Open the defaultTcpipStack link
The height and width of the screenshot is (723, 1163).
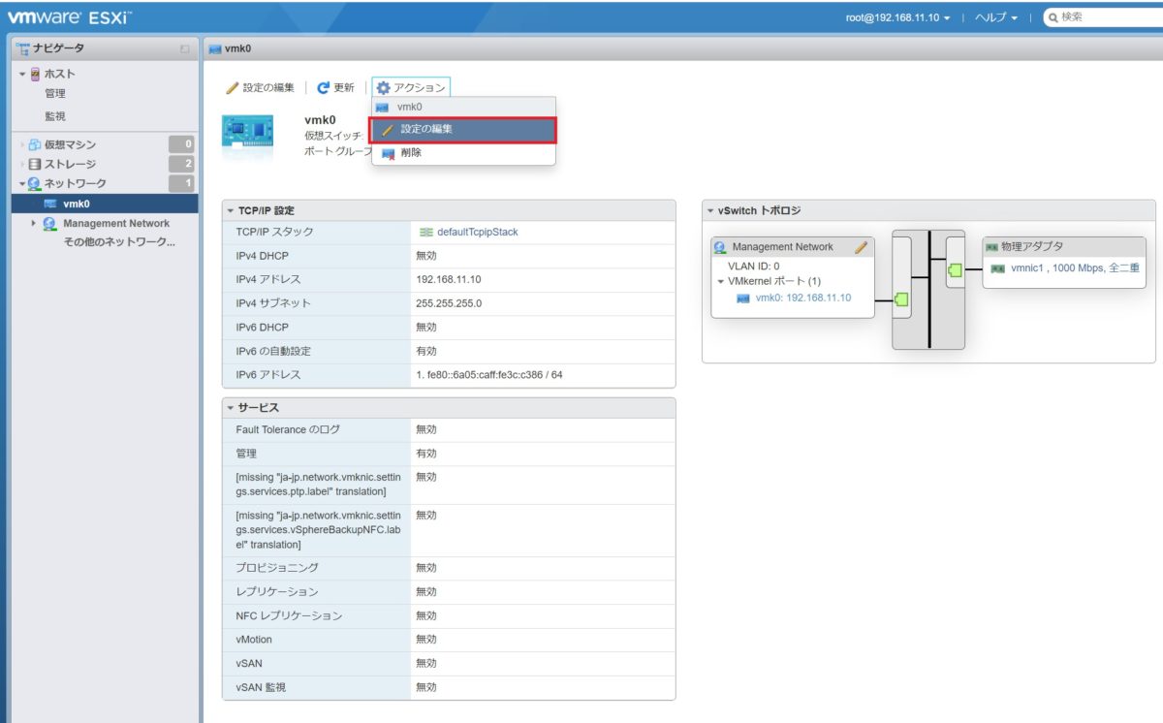point(477,233)
